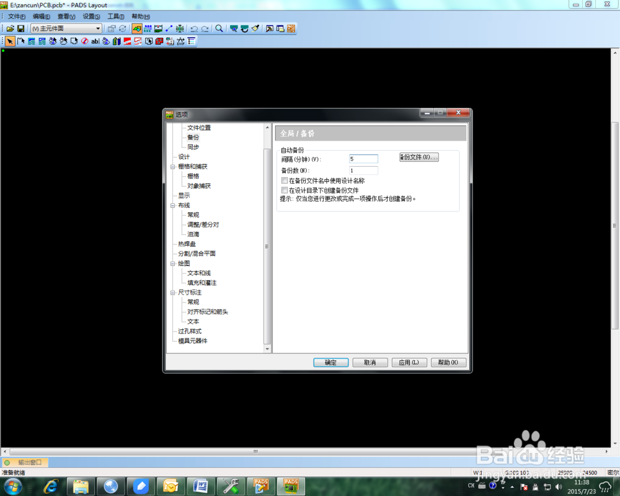Select 过孔样式 tree item
The height and width of the screenshot is (496, 620).
[189, 331]
